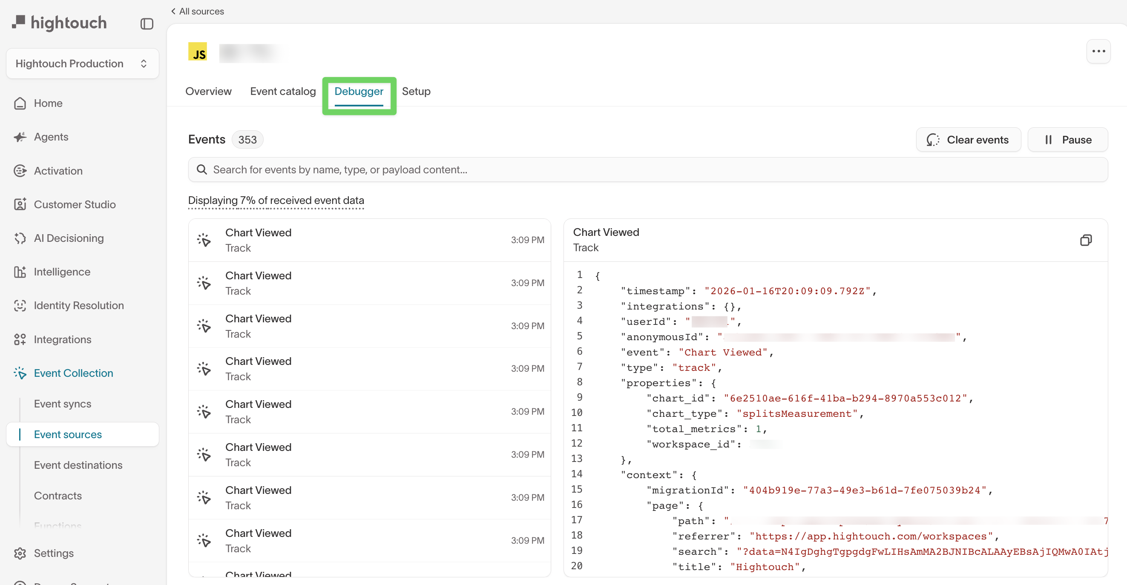This screenshot has width=1127, height=585.
Task: Click the Hightouch logo
Action: click(x=59, y=22)
